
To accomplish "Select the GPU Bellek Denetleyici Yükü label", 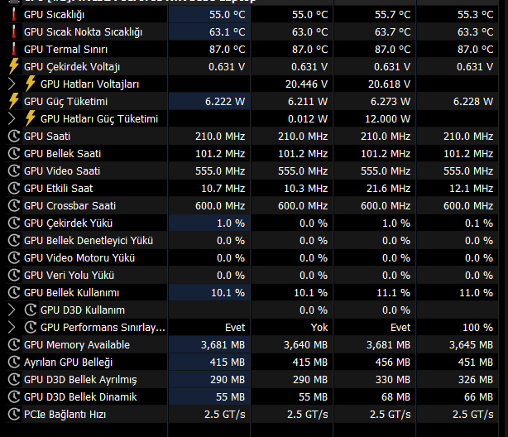I will [x=89, y=241].
